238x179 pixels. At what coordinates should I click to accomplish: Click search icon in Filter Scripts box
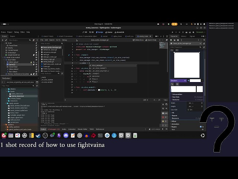62,44
